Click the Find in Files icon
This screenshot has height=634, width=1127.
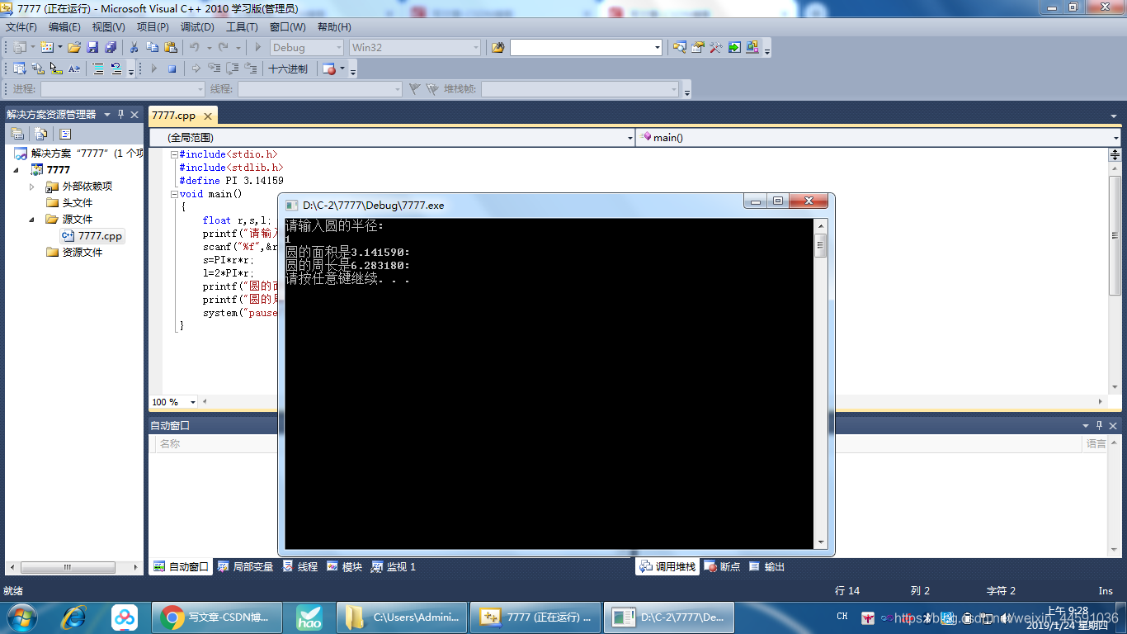(x=497, y=48)
